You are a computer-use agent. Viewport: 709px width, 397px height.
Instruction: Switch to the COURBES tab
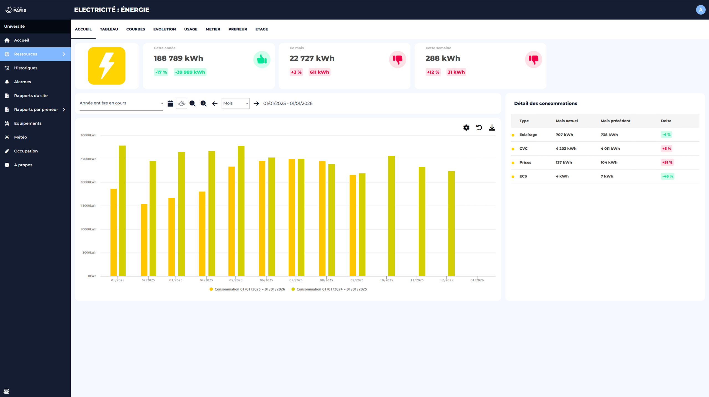point(135,29)
